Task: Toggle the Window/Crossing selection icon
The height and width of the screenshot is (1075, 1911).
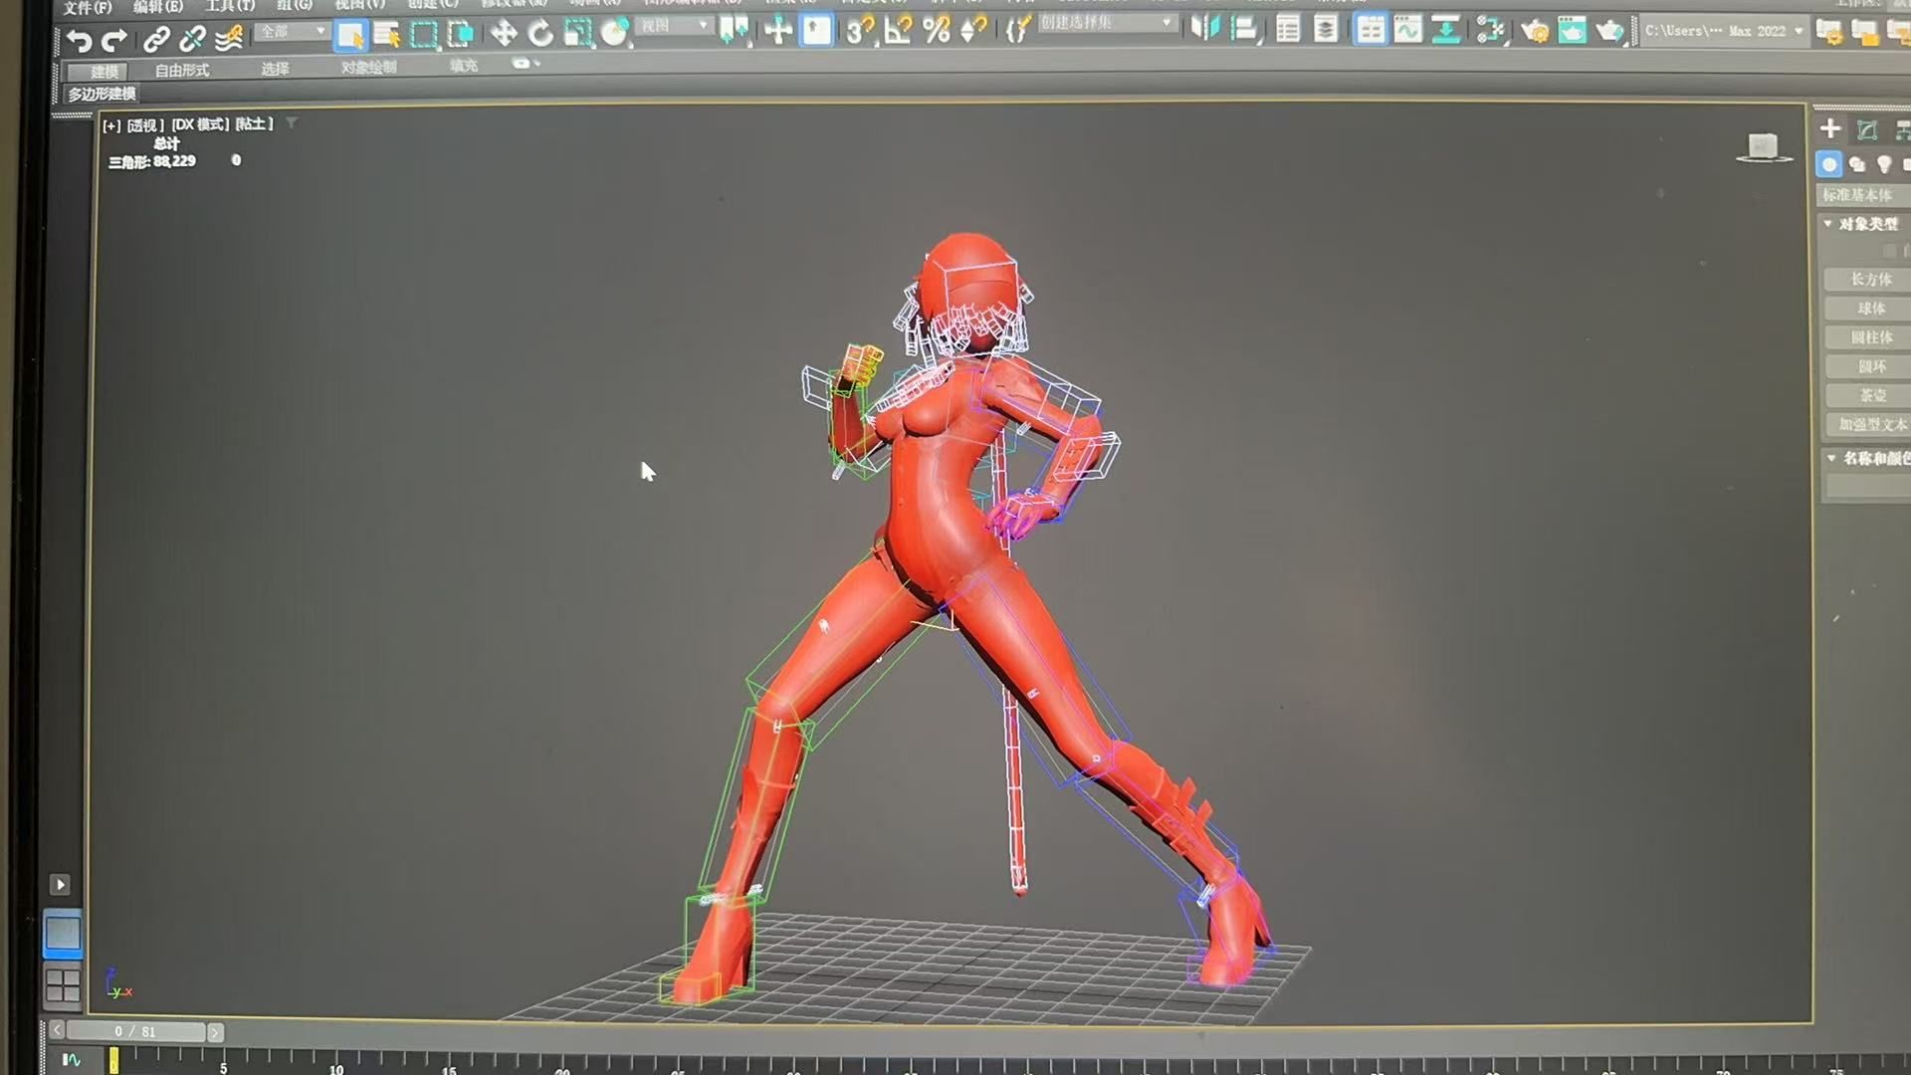Action: point(461,35)
